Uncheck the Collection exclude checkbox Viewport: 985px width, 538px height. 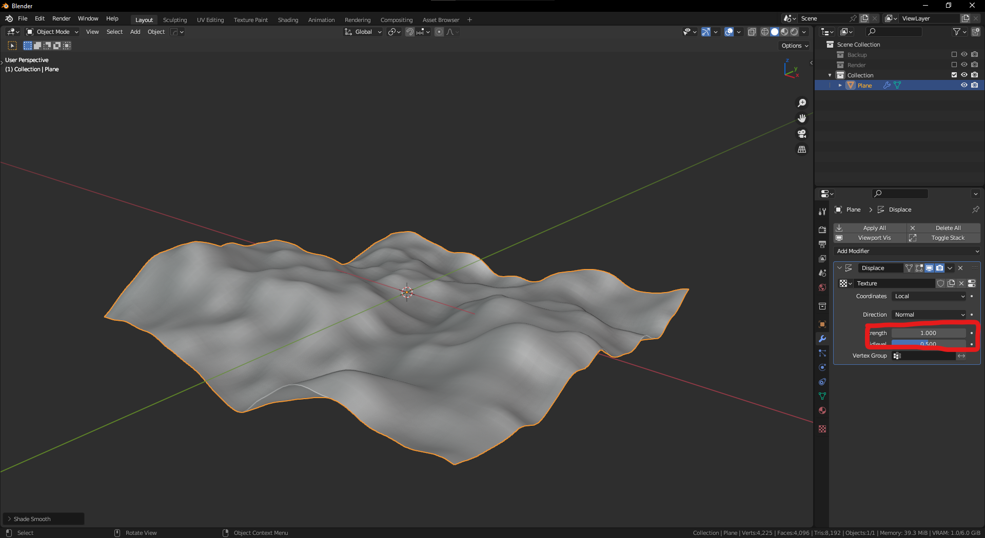coord(954,75)
